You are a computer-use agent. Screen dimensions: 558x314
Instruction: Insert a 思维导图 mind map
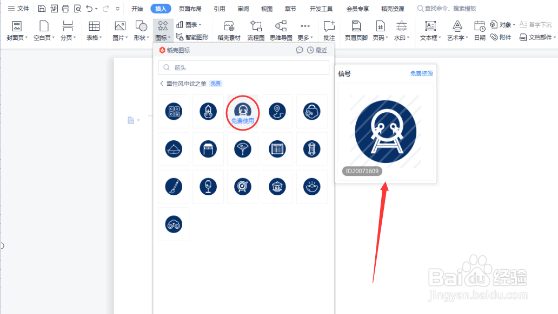[281, 31]
